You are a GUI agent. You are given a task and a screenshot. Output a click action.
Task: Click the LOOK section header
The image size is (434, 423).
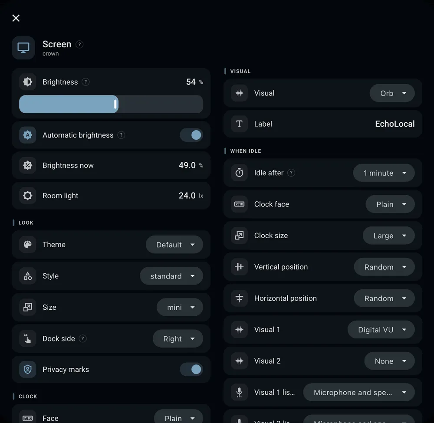[x=26, y=223]
